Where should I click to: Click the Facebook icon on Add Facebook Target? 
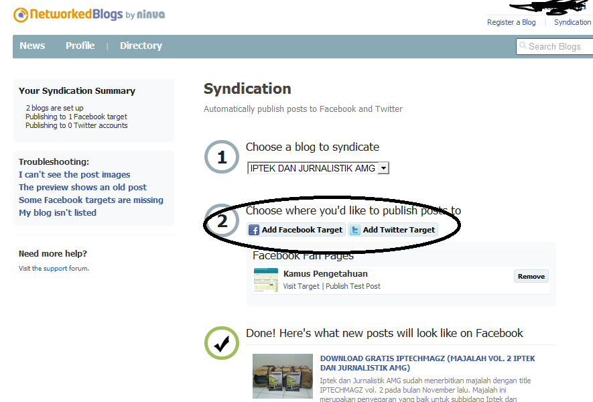pos(254,230)
